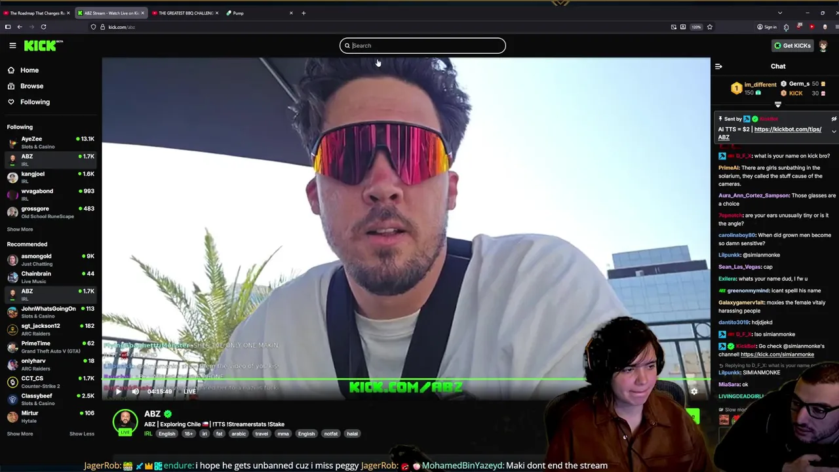
Task: Click the notfat tag
Action: pyautogui.click(x=331, y=433)
